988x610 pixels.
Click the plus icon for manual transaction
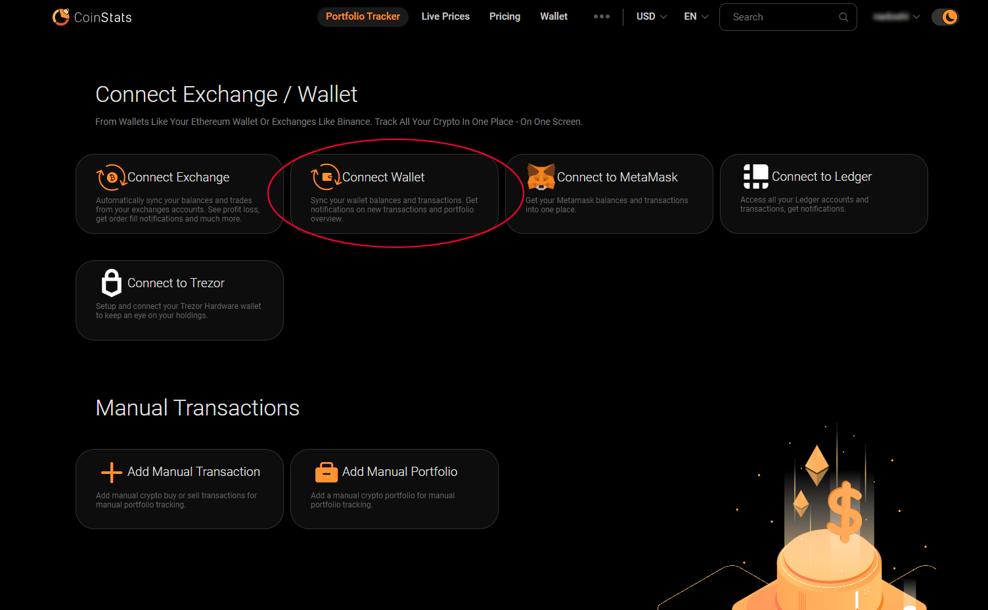point(112,472)
